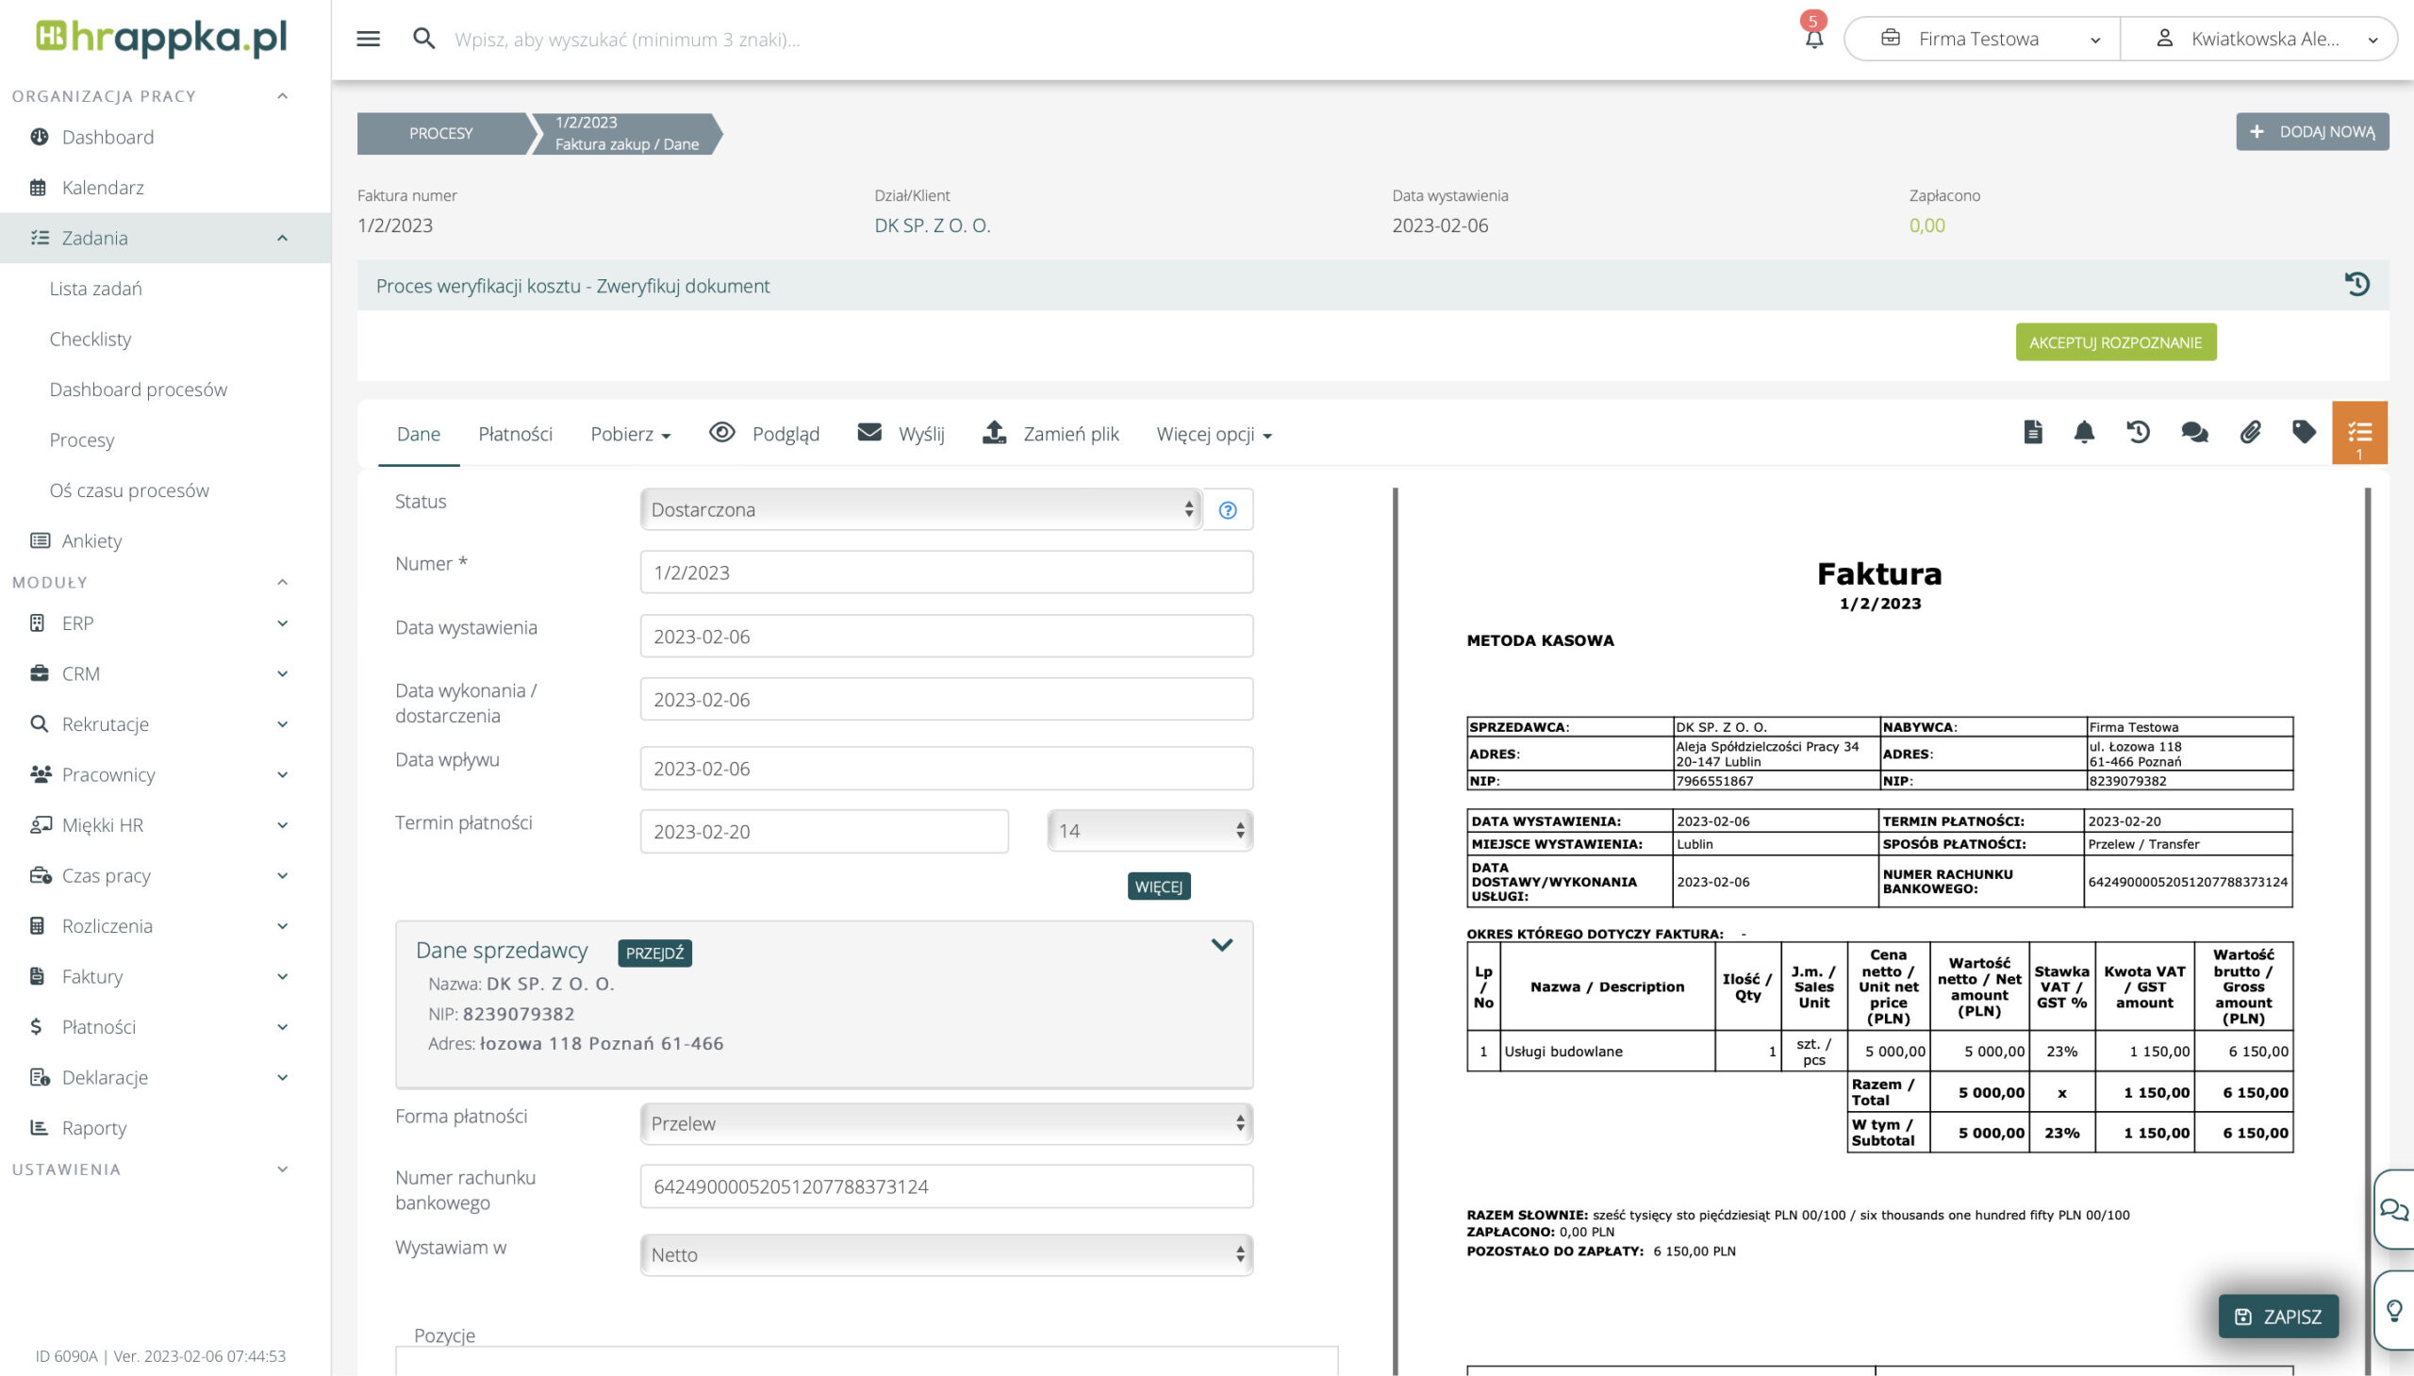
Task: Open the process history clock icon
Action: pos(2356,285)
